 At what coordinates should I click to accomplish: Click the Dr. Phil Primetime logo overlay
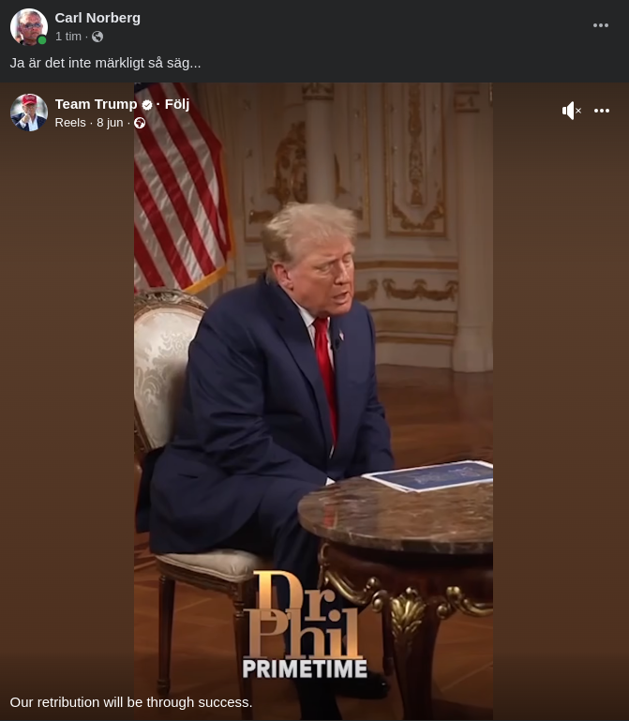[x=304, y=624]
